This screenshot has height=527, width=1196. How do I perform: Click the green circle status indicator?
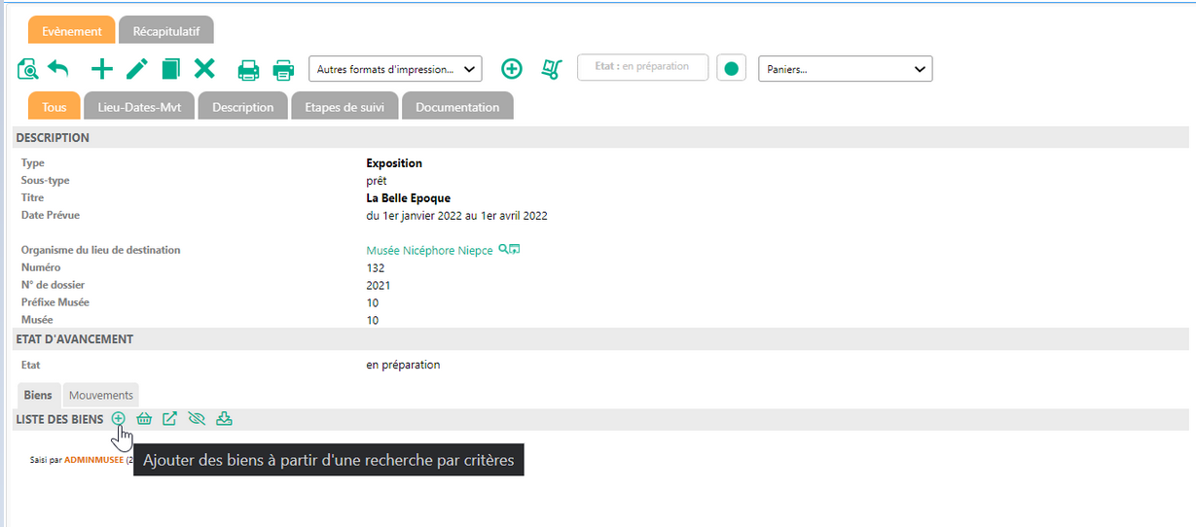click(x=731, y=68)
